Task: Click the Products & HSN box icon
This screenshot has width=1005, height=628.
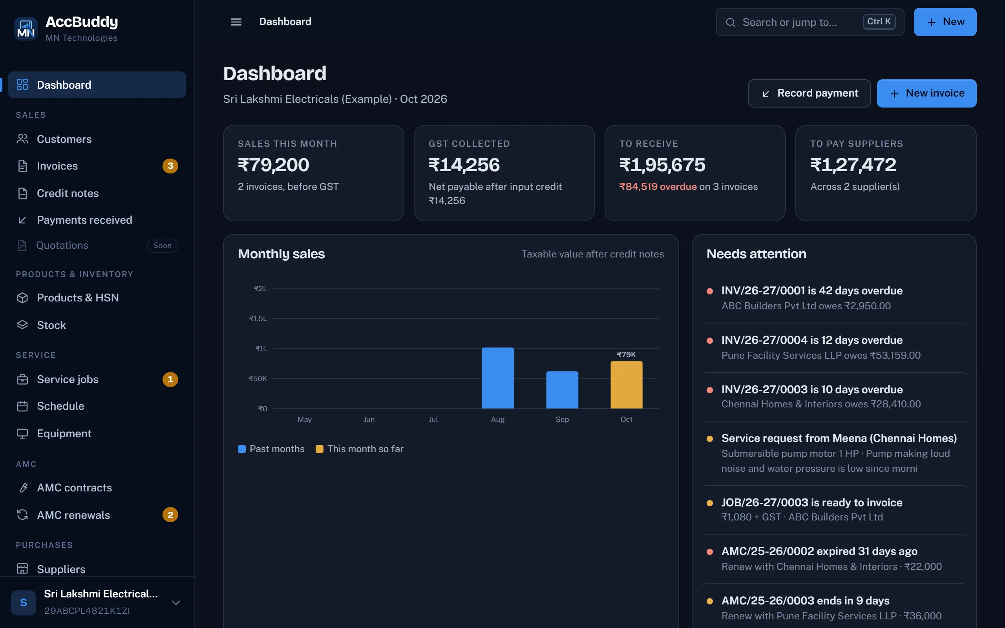Action: (x=22, y=298)
